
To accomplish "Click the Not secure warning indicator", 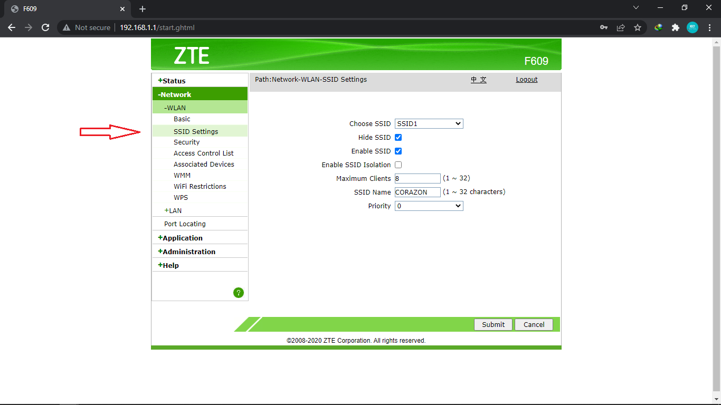I will (x=87, y=27).
